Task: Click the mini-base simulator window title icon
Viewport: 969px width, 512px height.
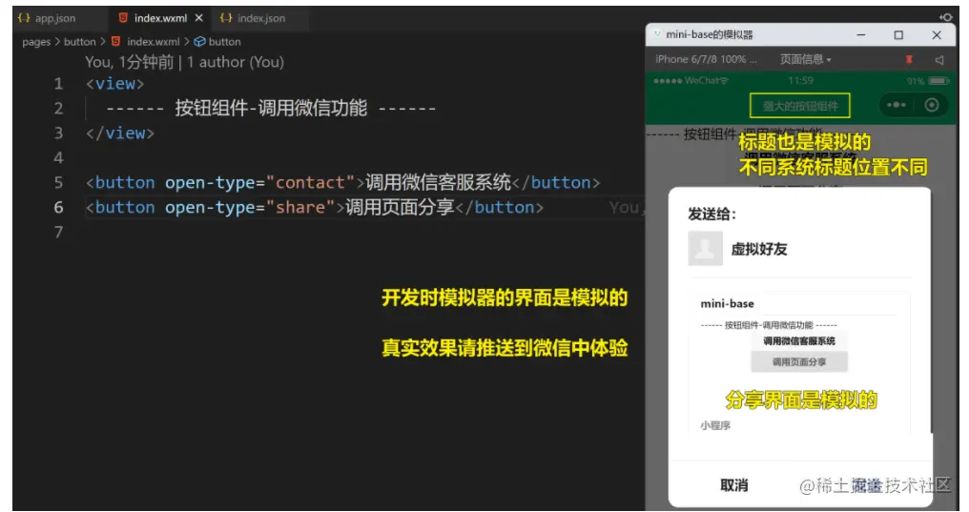Action: (x=657, y=34)
